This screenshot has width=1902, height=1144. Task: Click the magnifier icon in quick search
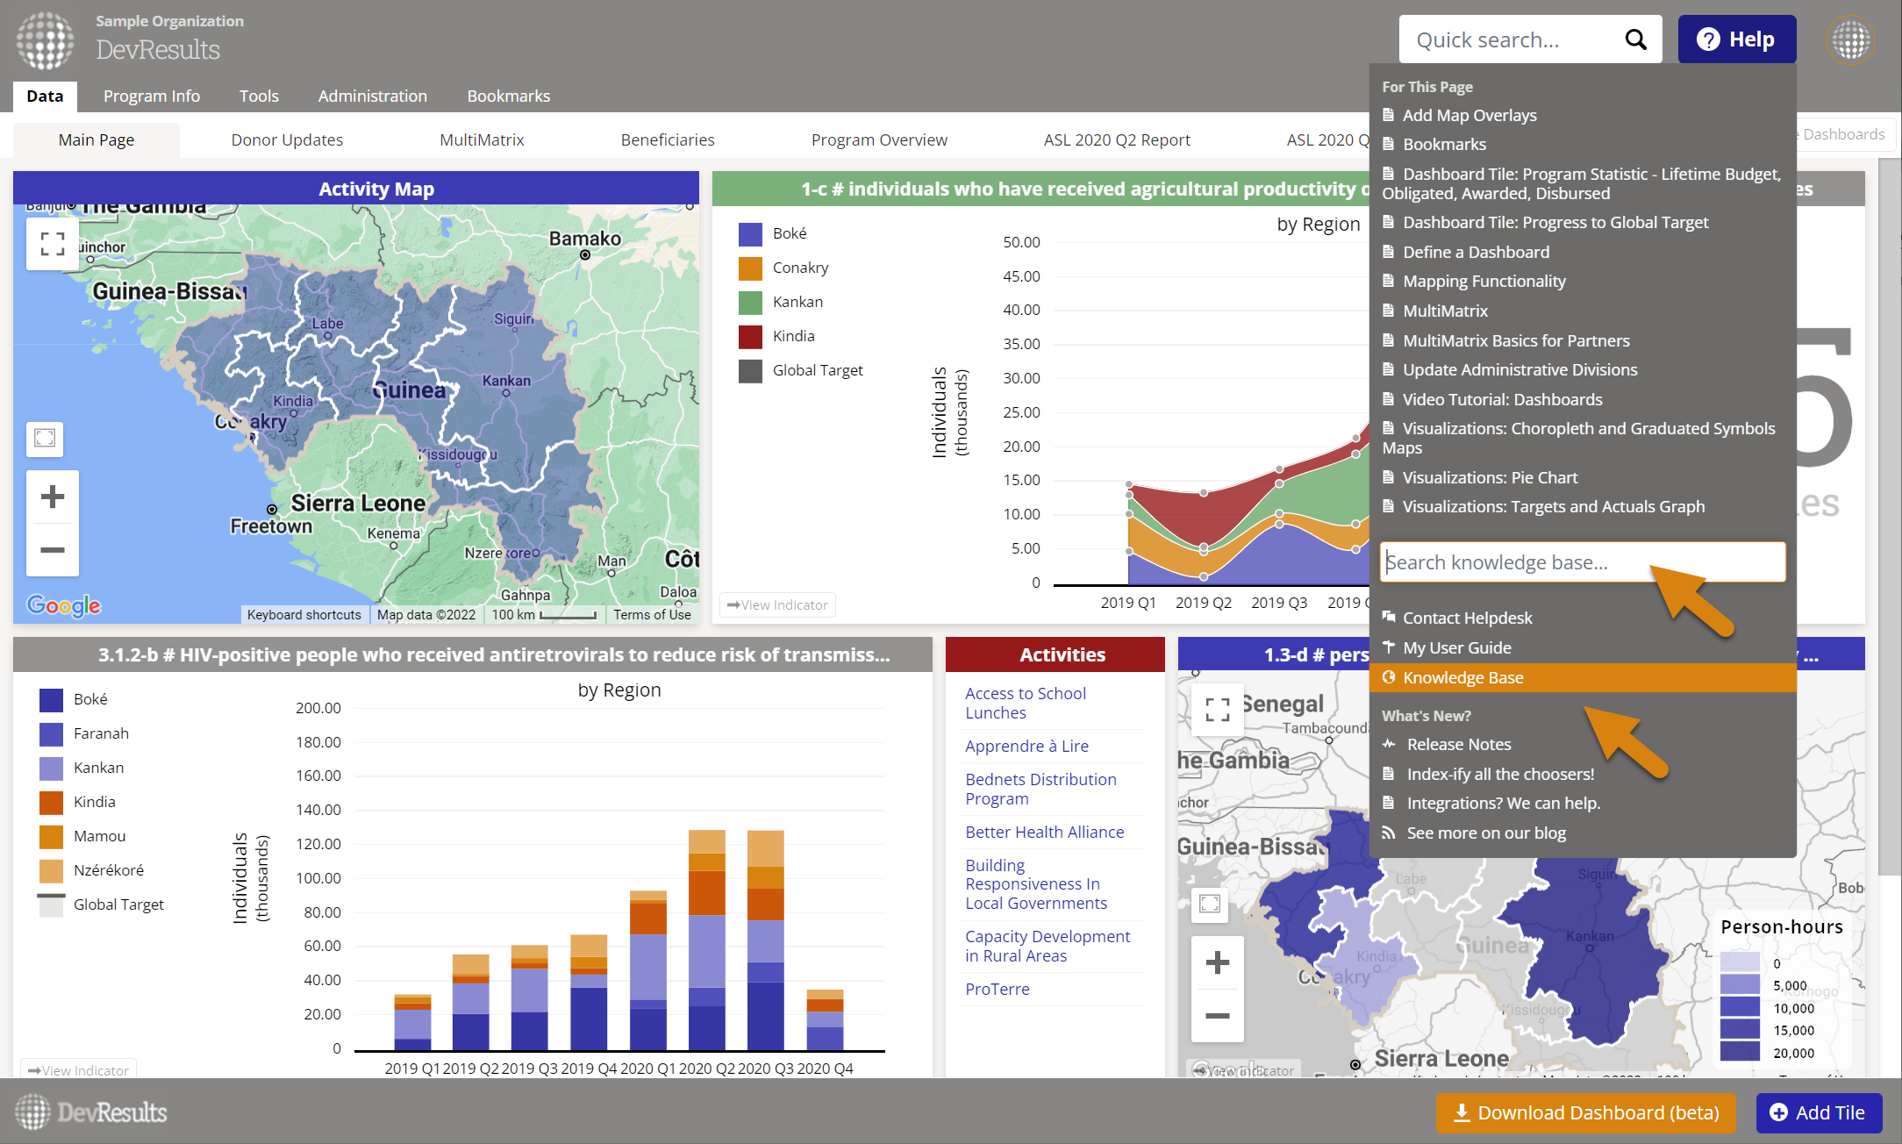[x=1635, y=39]
